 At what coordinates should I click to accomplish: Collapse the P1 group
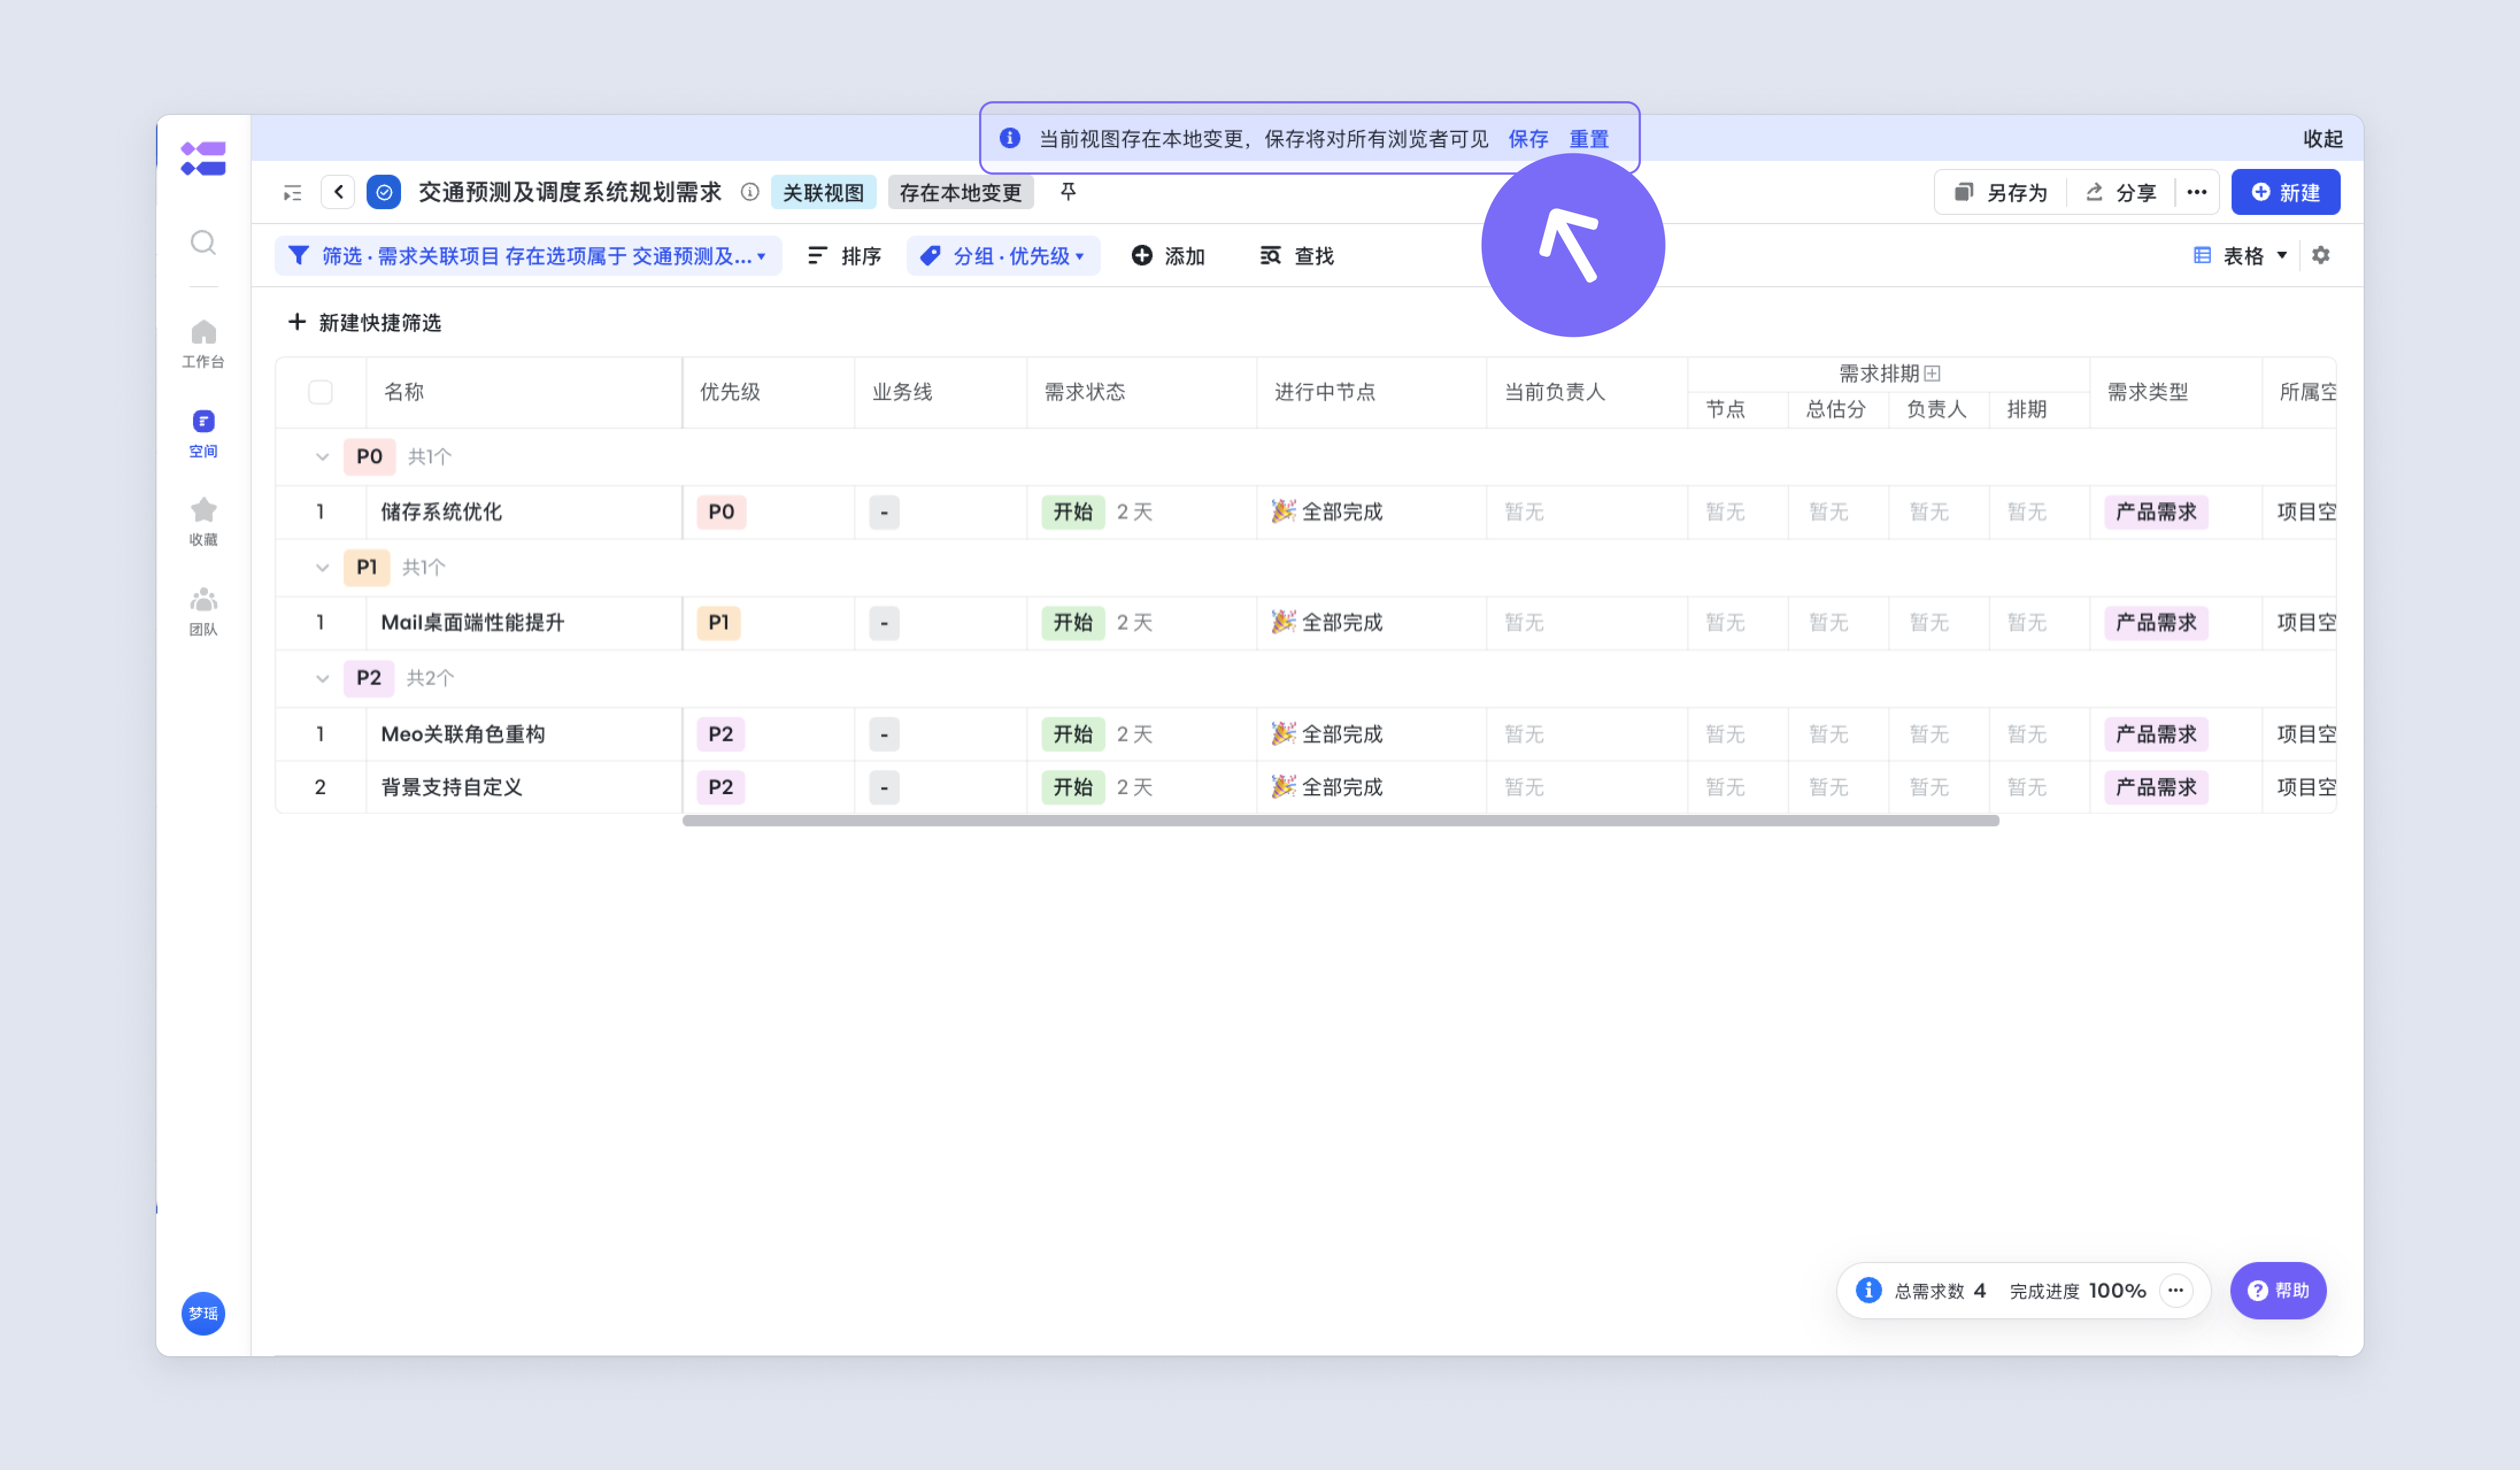pos(322,568)
